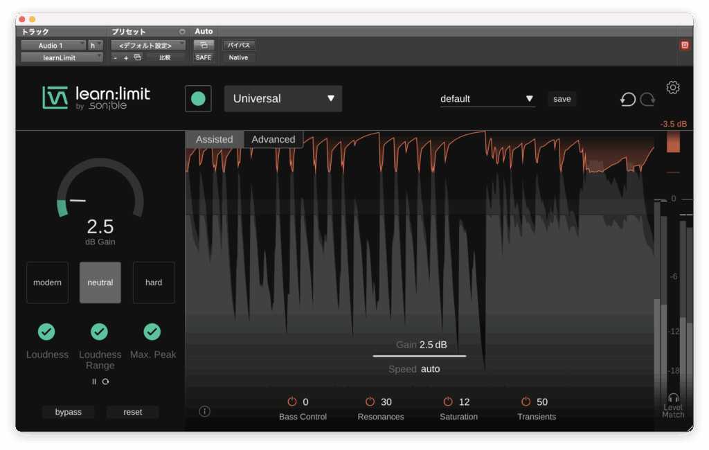Toggle Resonances power icon
This screenshot has height=450, width=709.
(370, 401)
